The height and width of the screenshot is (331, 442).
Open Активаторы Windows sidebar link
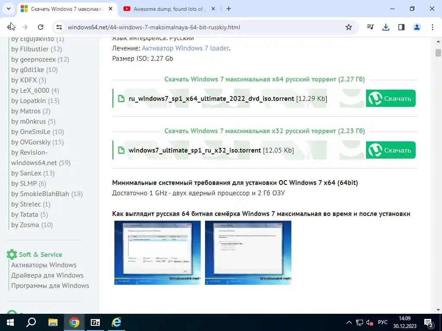[44, 265]
